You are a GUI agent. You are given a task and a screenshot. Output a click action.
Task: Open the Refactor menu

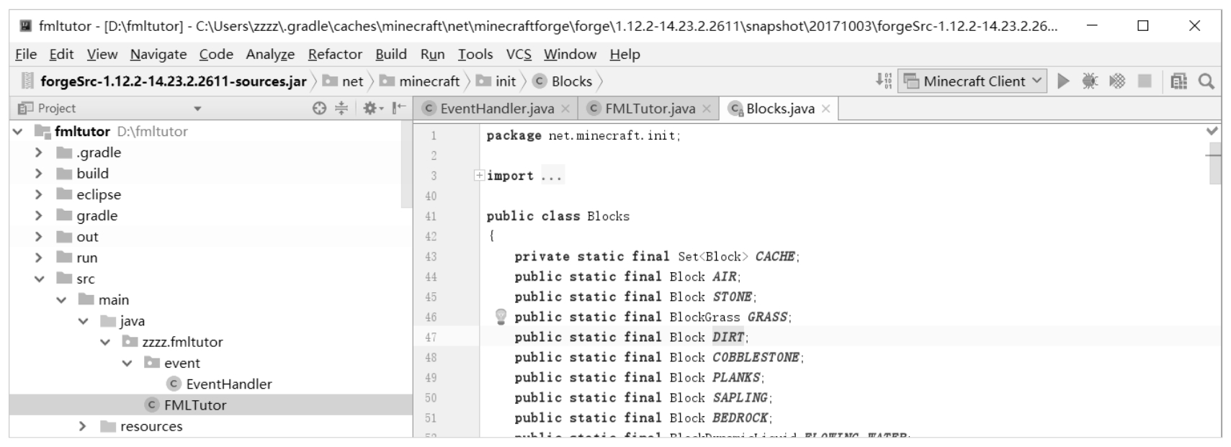point(335,54)
